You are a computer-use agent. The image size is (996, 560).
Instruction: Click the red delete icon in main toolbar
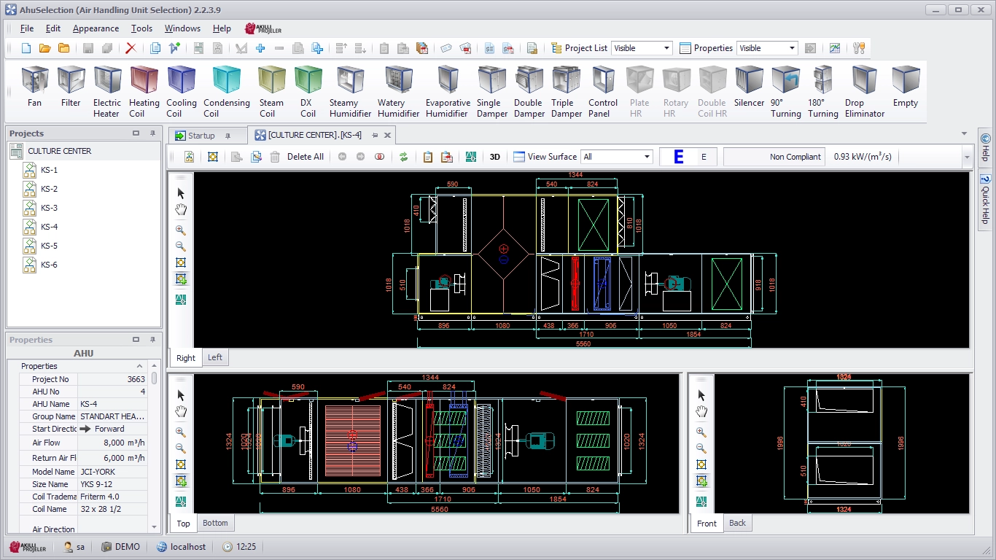click(x=131, y=48)
